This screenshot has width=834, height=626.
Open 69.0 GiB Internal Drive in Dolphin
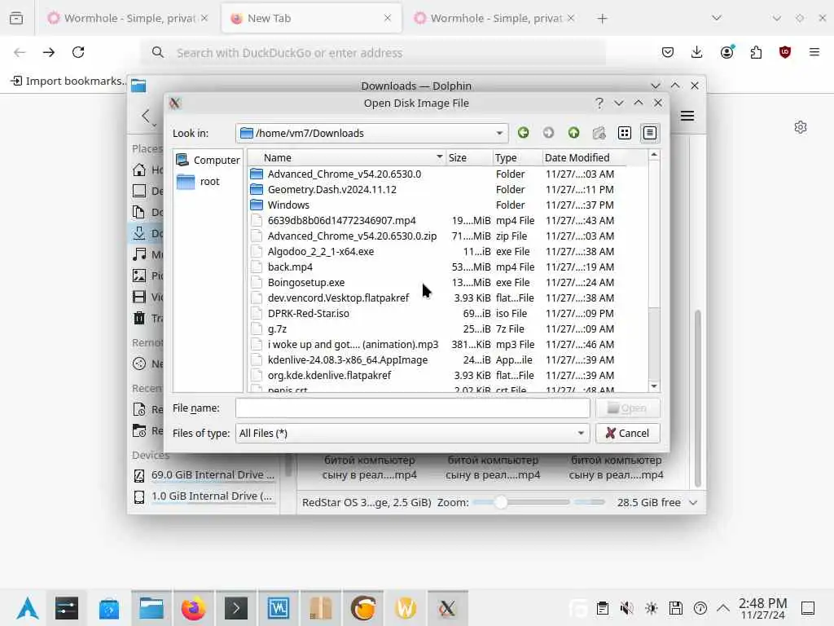[x=205, y=475]
